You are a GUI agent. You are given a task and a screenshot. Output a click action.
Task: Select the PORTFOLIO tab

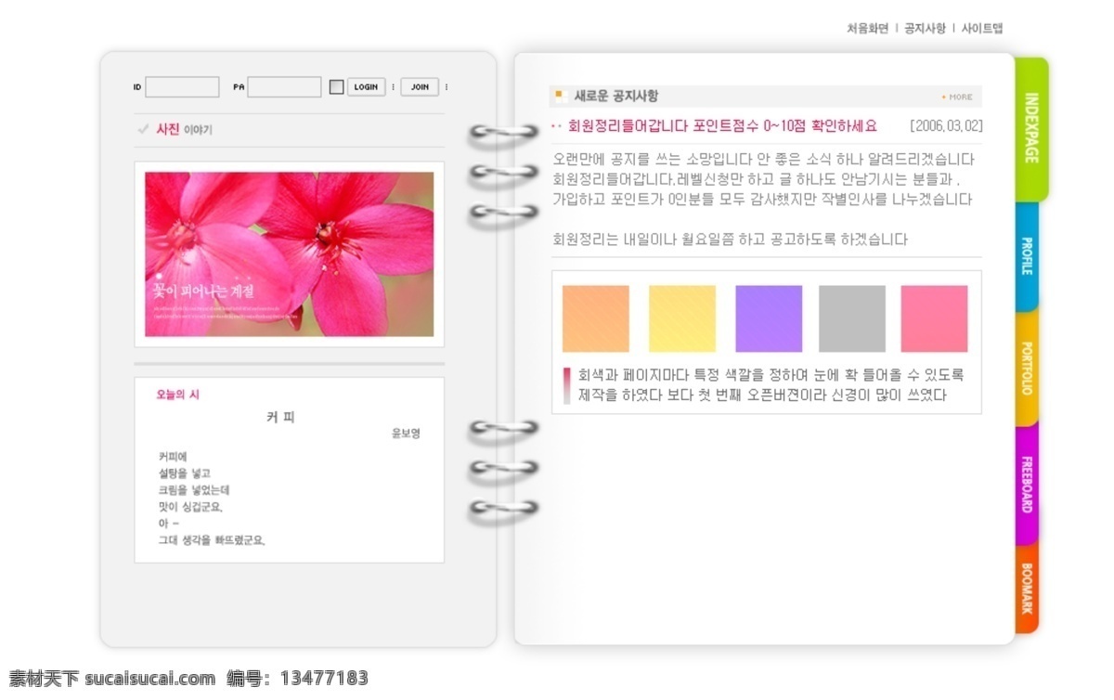click(x=1027, y=369)
